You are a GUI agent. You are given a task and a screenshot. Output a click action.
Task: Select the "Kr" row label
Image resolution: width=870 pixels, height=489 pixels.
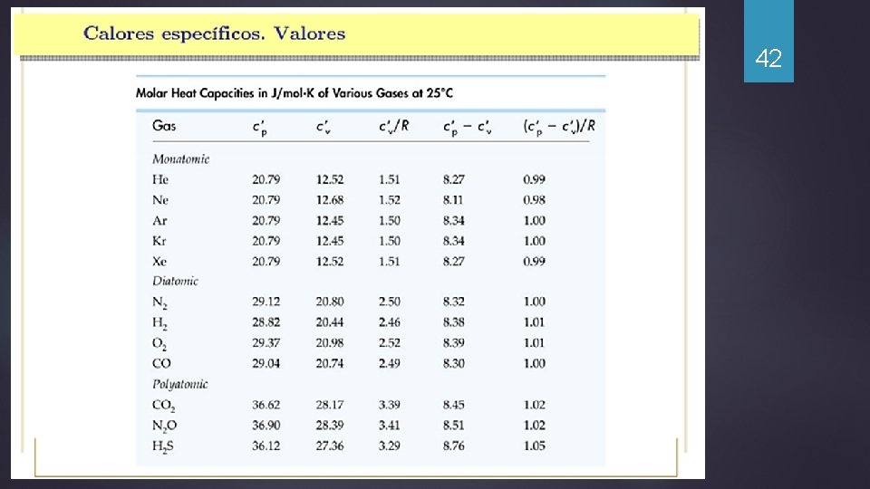159,241
